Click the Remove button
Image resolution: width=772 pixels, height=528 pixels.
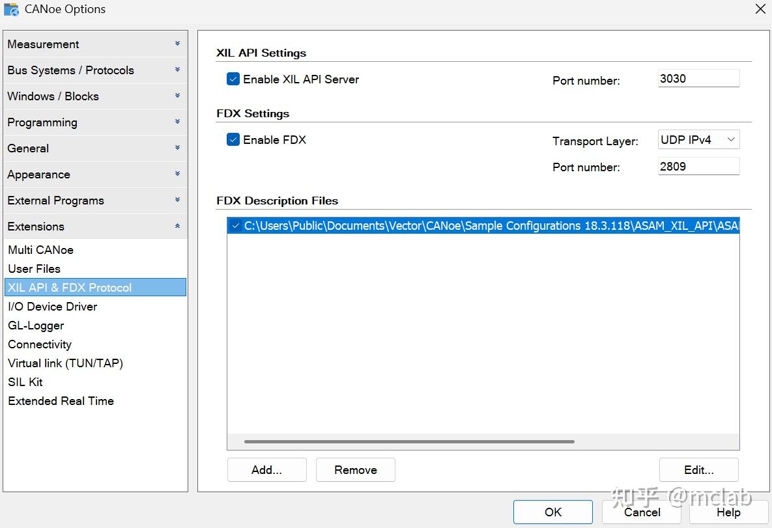(356, 470)
